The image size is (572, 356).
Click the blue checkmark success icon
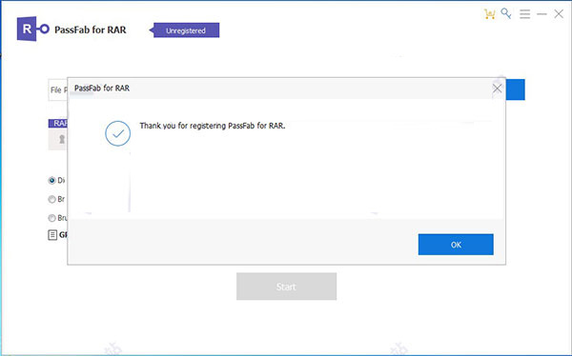tap(118, 133)
